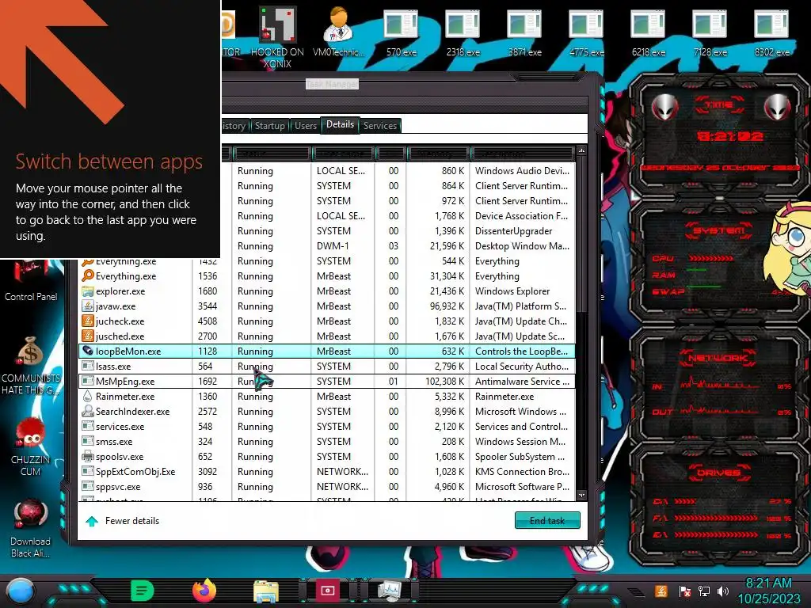
Task: Select the Details tab
Action: point(341,124)
